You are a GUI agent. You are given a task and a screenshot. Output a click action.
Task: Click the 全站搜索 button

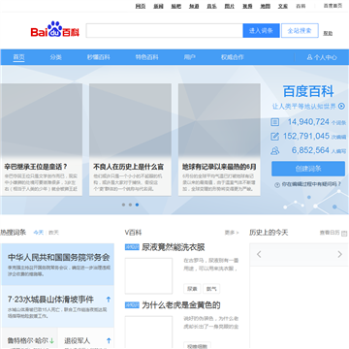(x=300, y=31)
